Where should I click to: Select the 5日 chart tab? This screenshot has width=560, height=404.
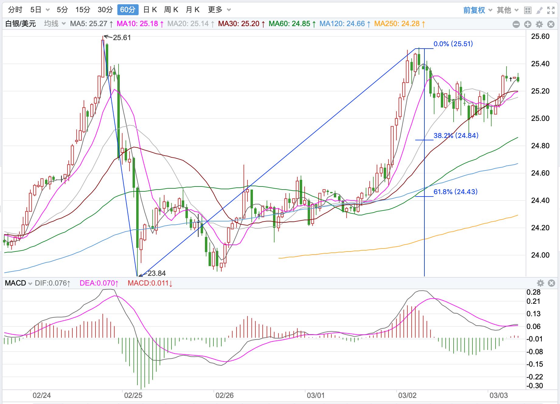pos(36,10)
